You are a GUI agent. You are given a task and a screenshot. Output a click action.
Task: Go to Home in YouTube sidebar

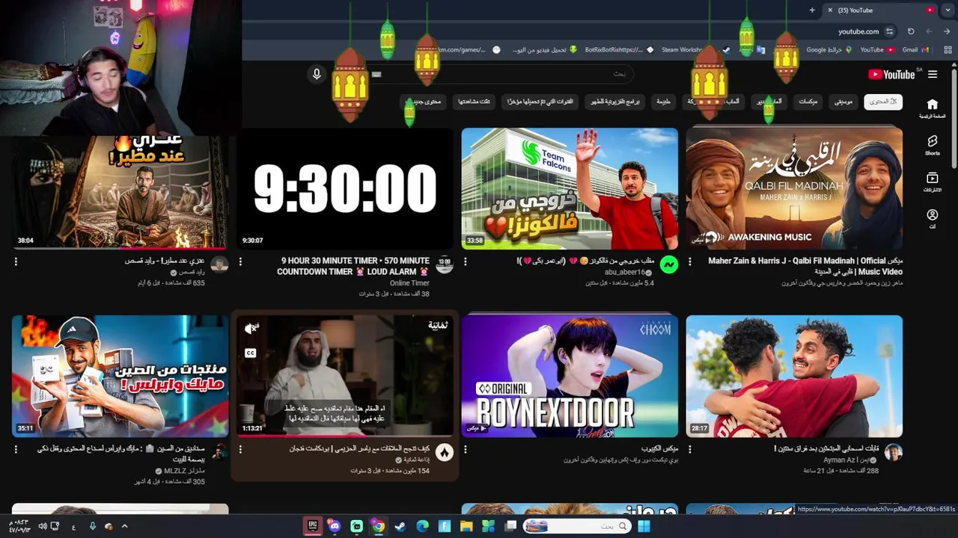(932, 108)
